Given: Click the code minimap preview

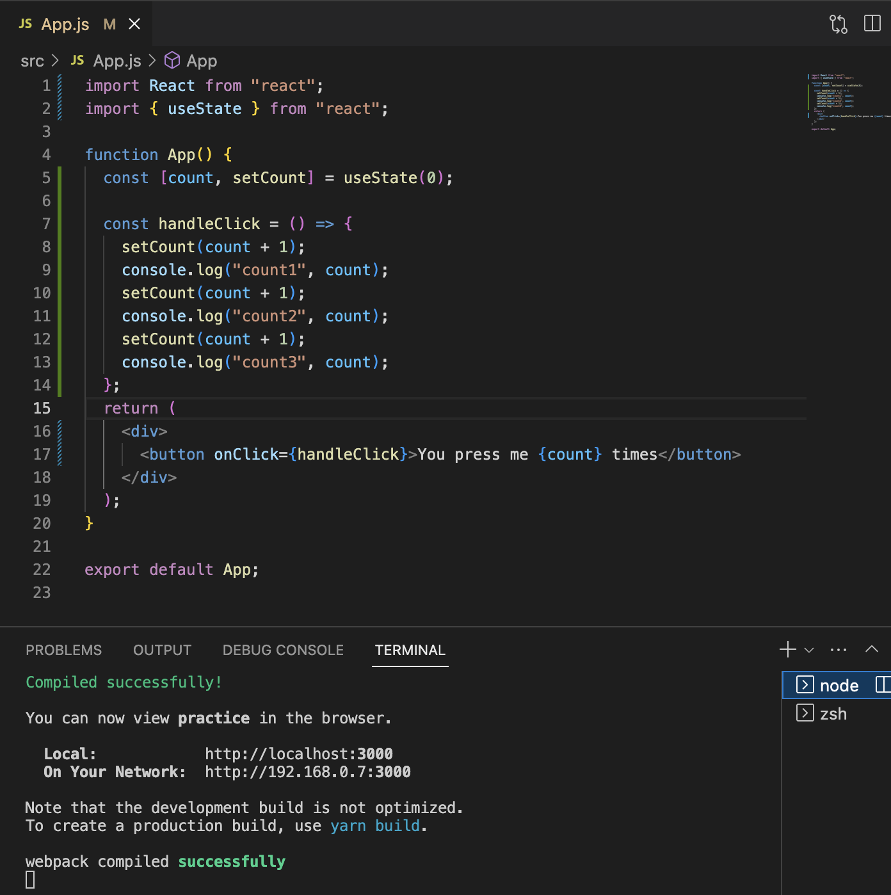Looking at the screenshot, I should [x=849, y=102].
